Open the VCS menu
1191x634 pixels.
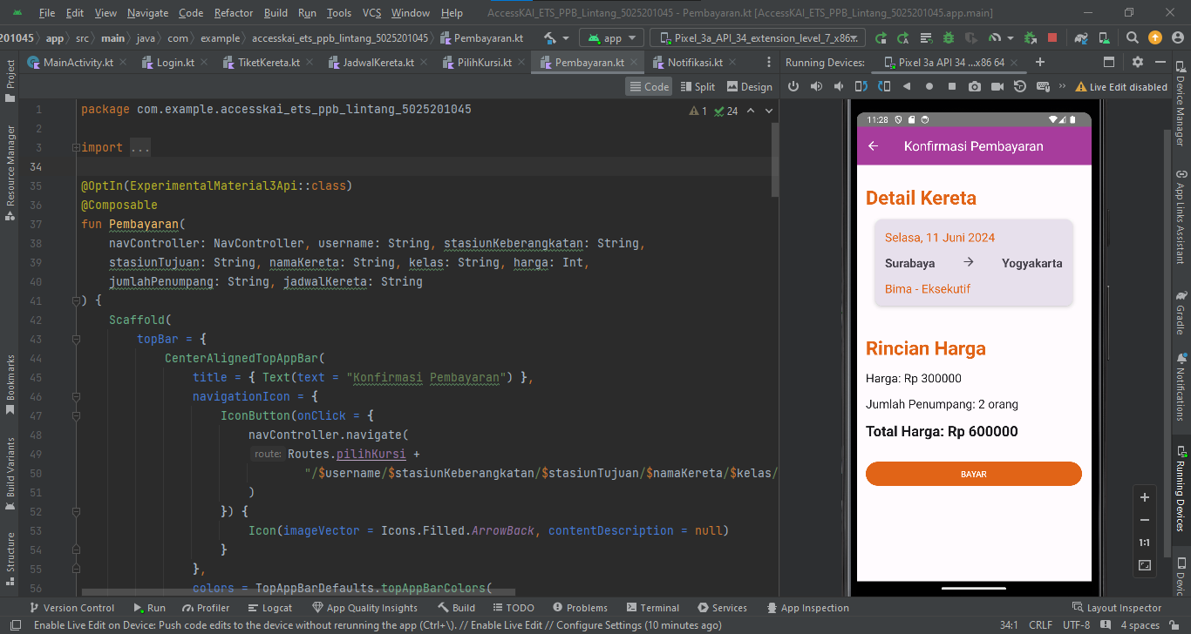pos(371,13)
